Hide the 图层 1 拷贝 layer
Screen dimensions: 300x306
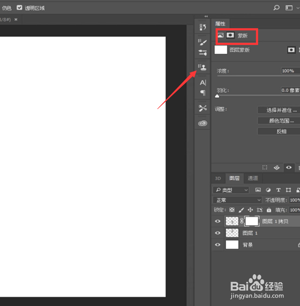click(217, 221)
